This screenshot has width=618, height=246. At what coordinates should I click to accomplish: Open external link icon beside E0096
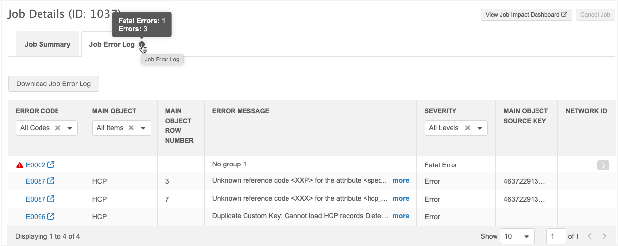[x=51, y=216]
